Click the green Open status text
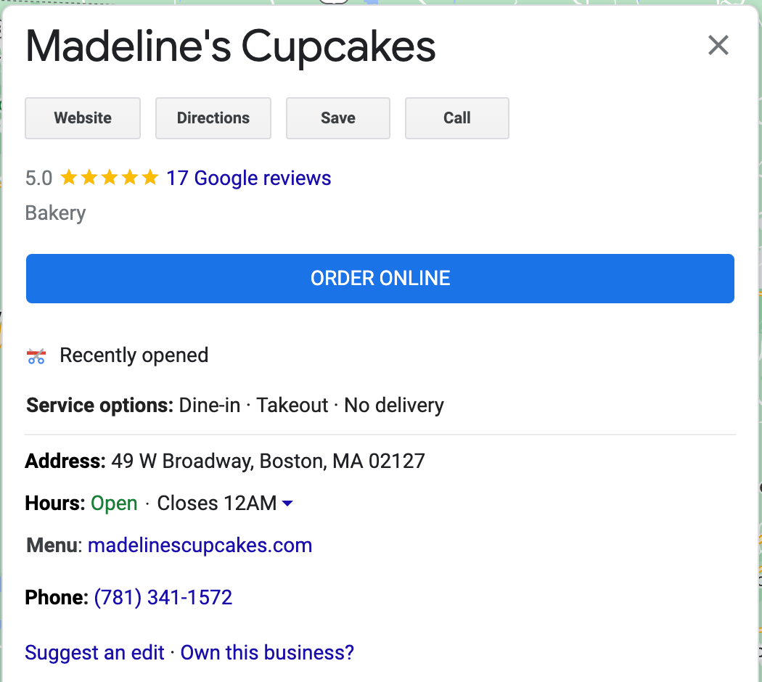762x682 pixels. [114, 504]
